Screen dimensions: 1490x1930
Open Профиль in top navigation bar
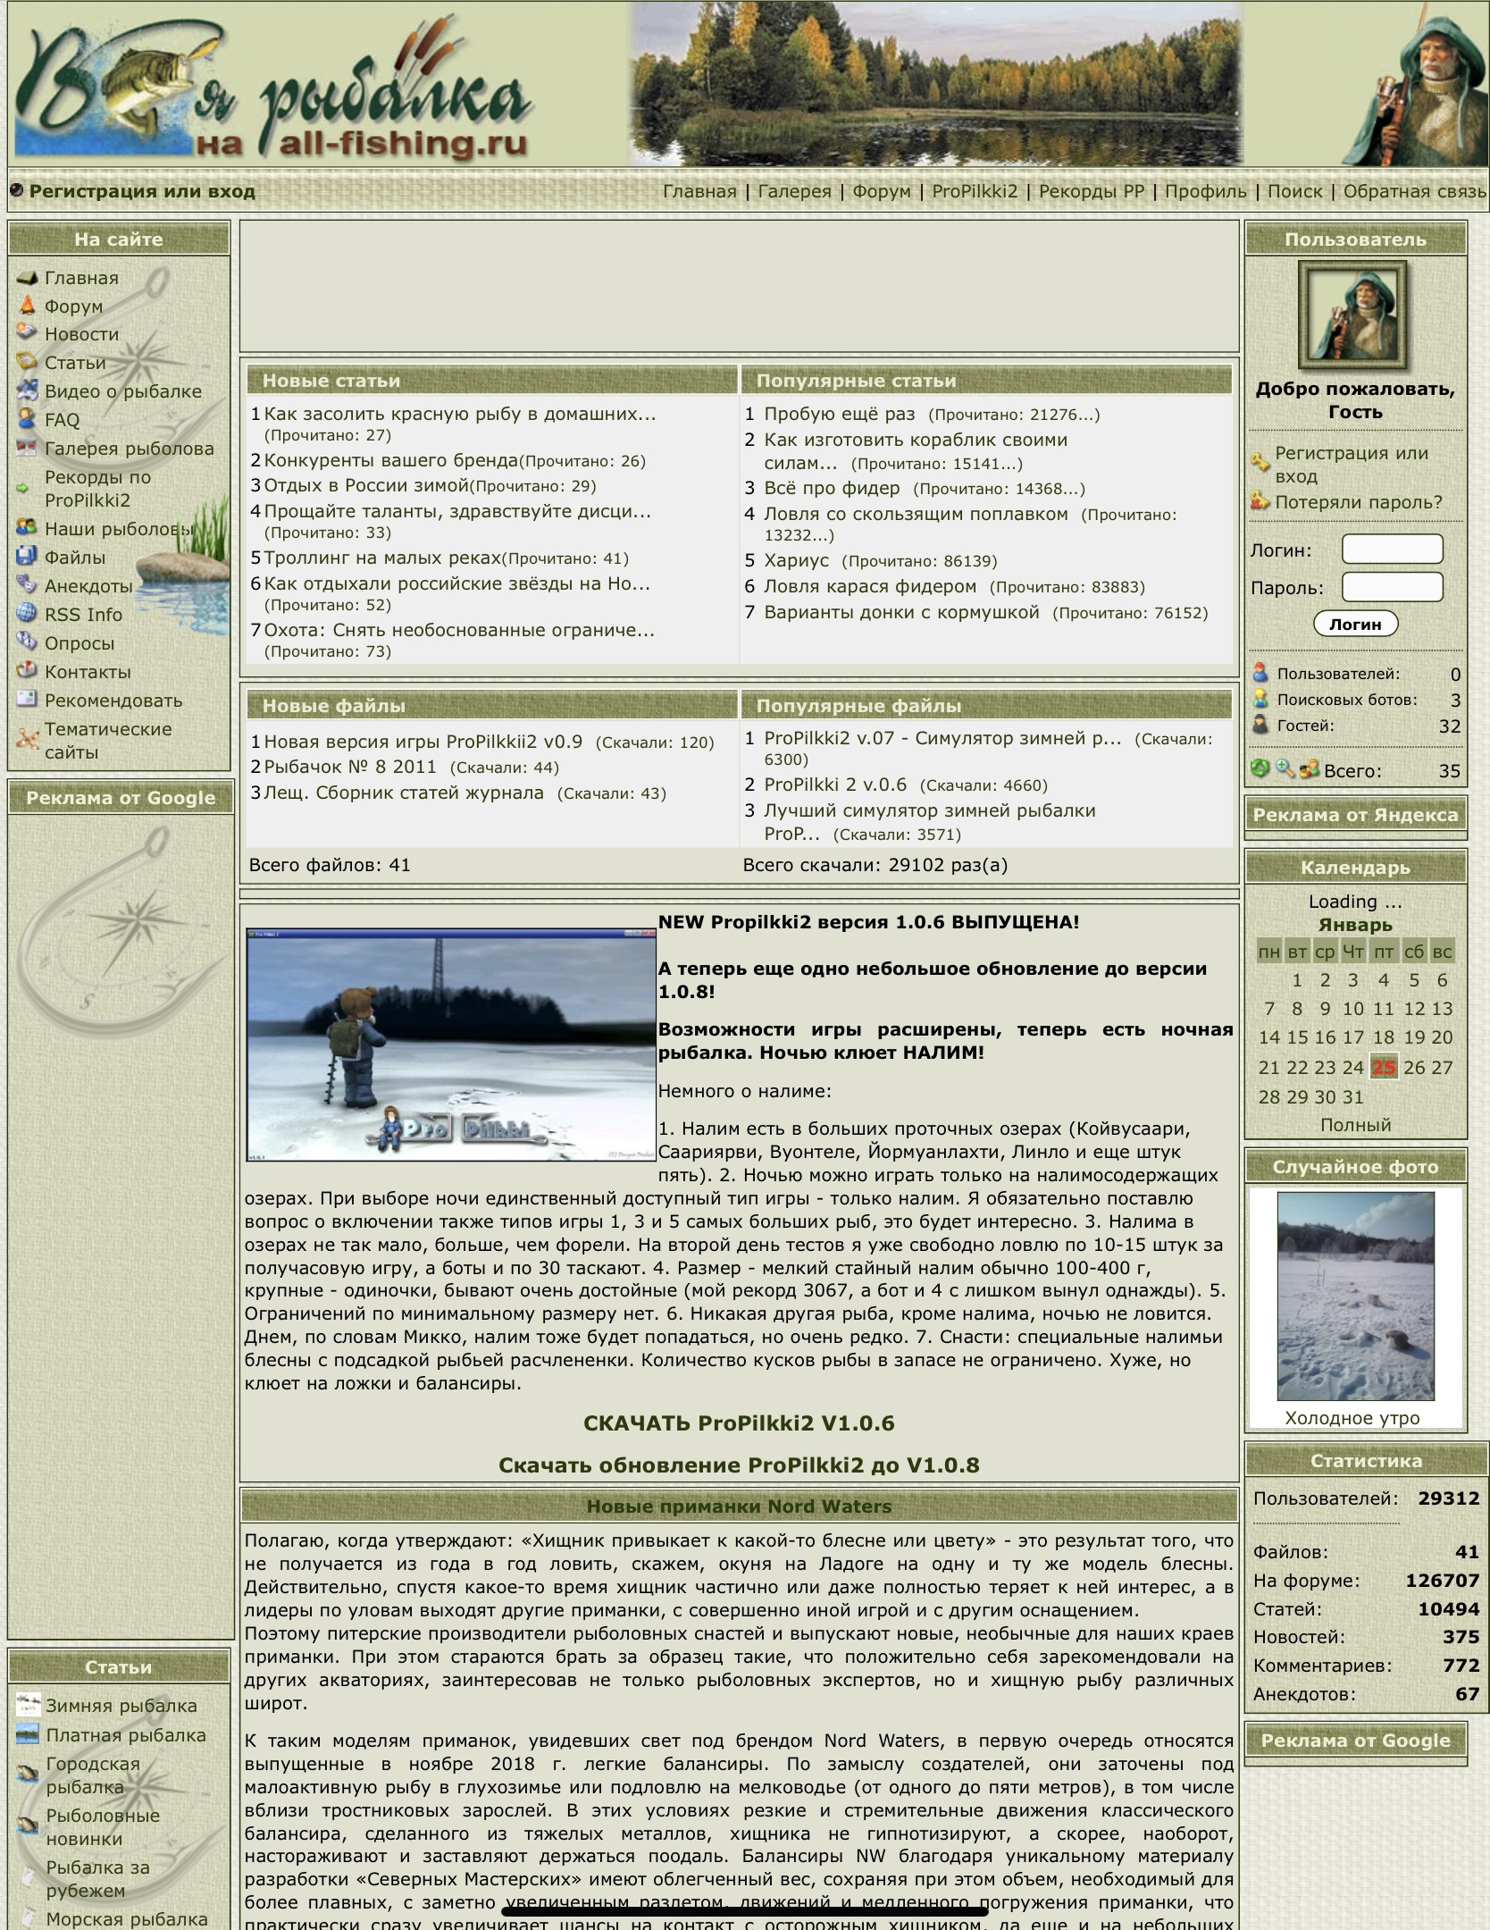1206,191
